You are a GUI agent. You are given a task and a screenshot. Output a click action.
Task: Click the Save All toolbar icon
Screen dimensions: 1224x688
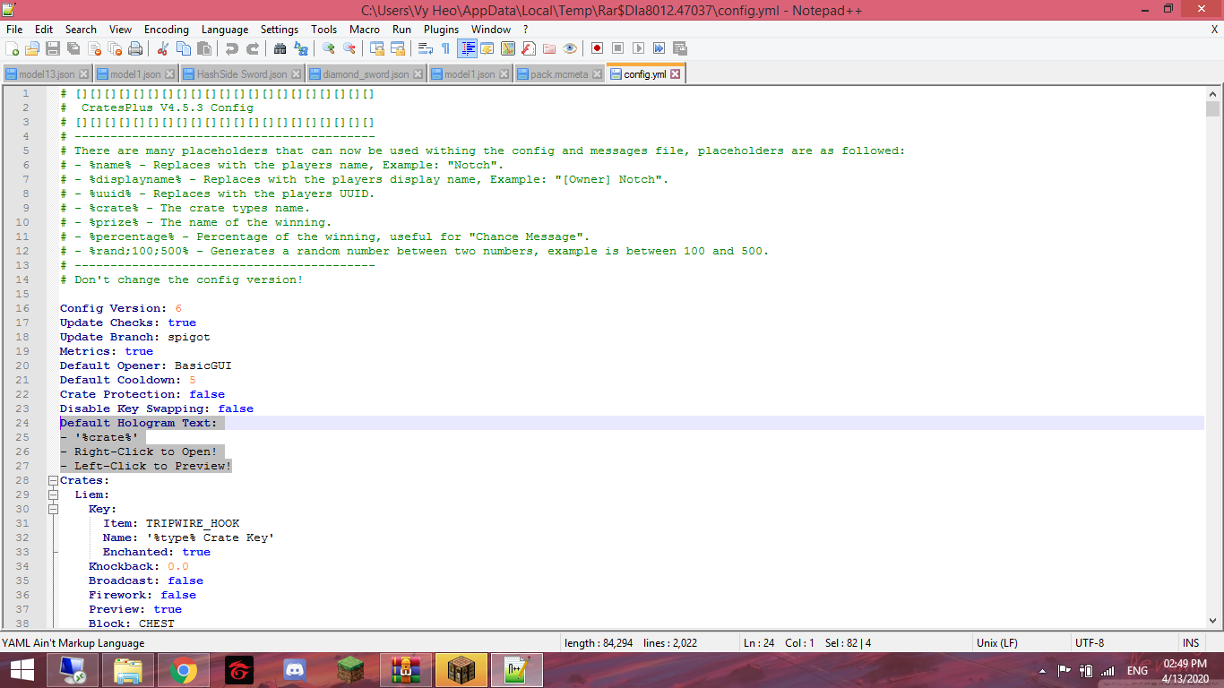tap(73, 48)
